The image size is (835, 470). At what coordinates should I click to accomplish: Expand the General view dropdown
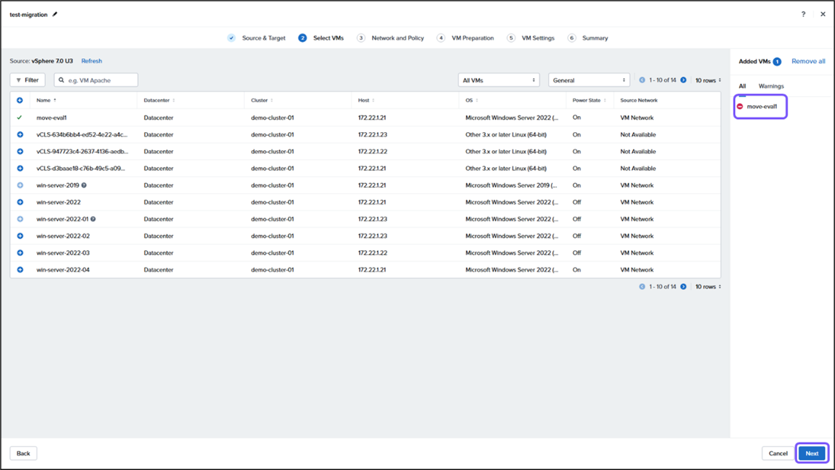click(589, 81)
